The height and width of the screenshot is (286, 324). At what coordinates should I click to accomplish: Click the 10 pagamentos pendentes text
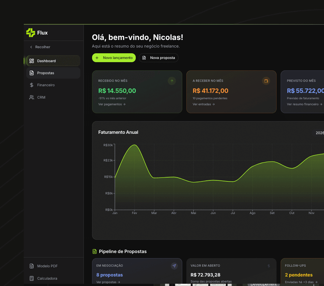coord(210,98)
